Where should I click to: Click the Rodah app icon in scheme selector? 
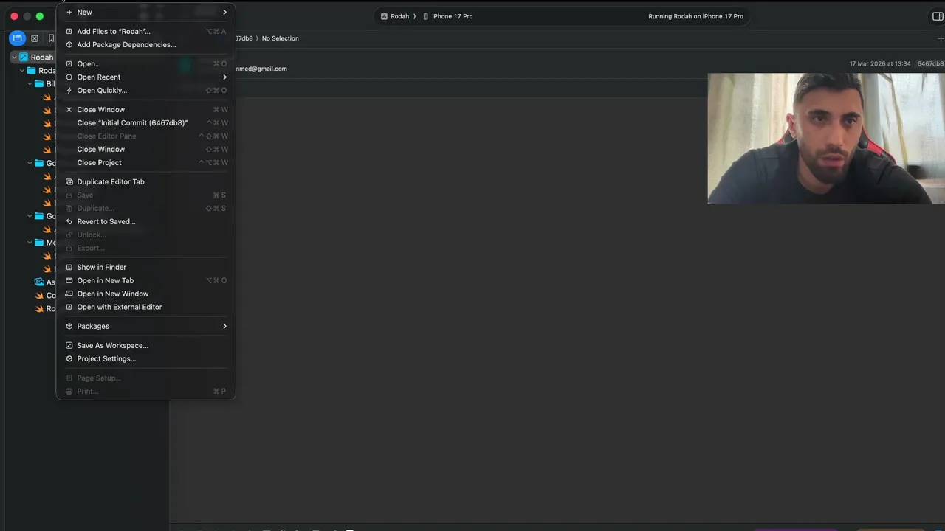384,16
